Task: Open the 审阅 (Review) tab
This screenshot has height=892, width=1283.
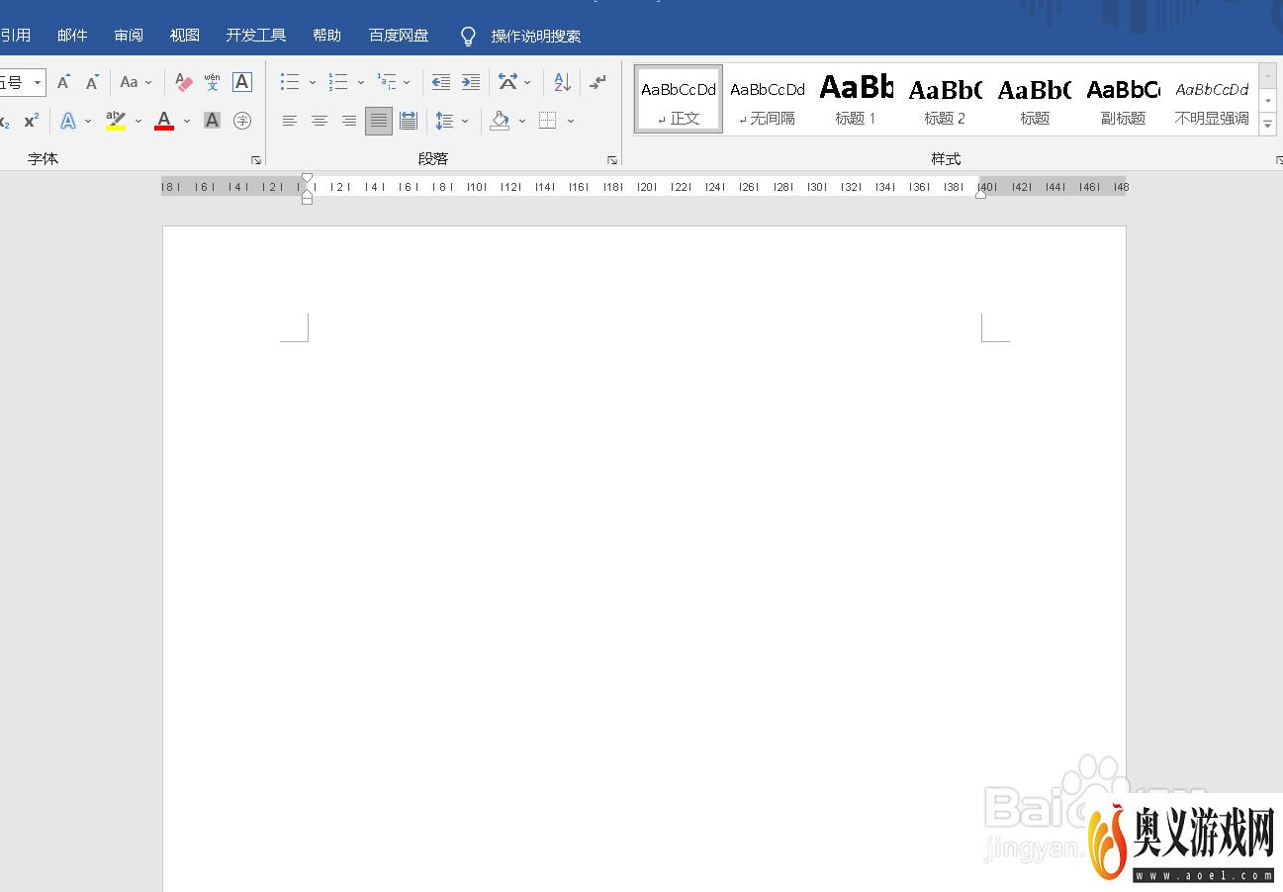Action: [129, 36]
